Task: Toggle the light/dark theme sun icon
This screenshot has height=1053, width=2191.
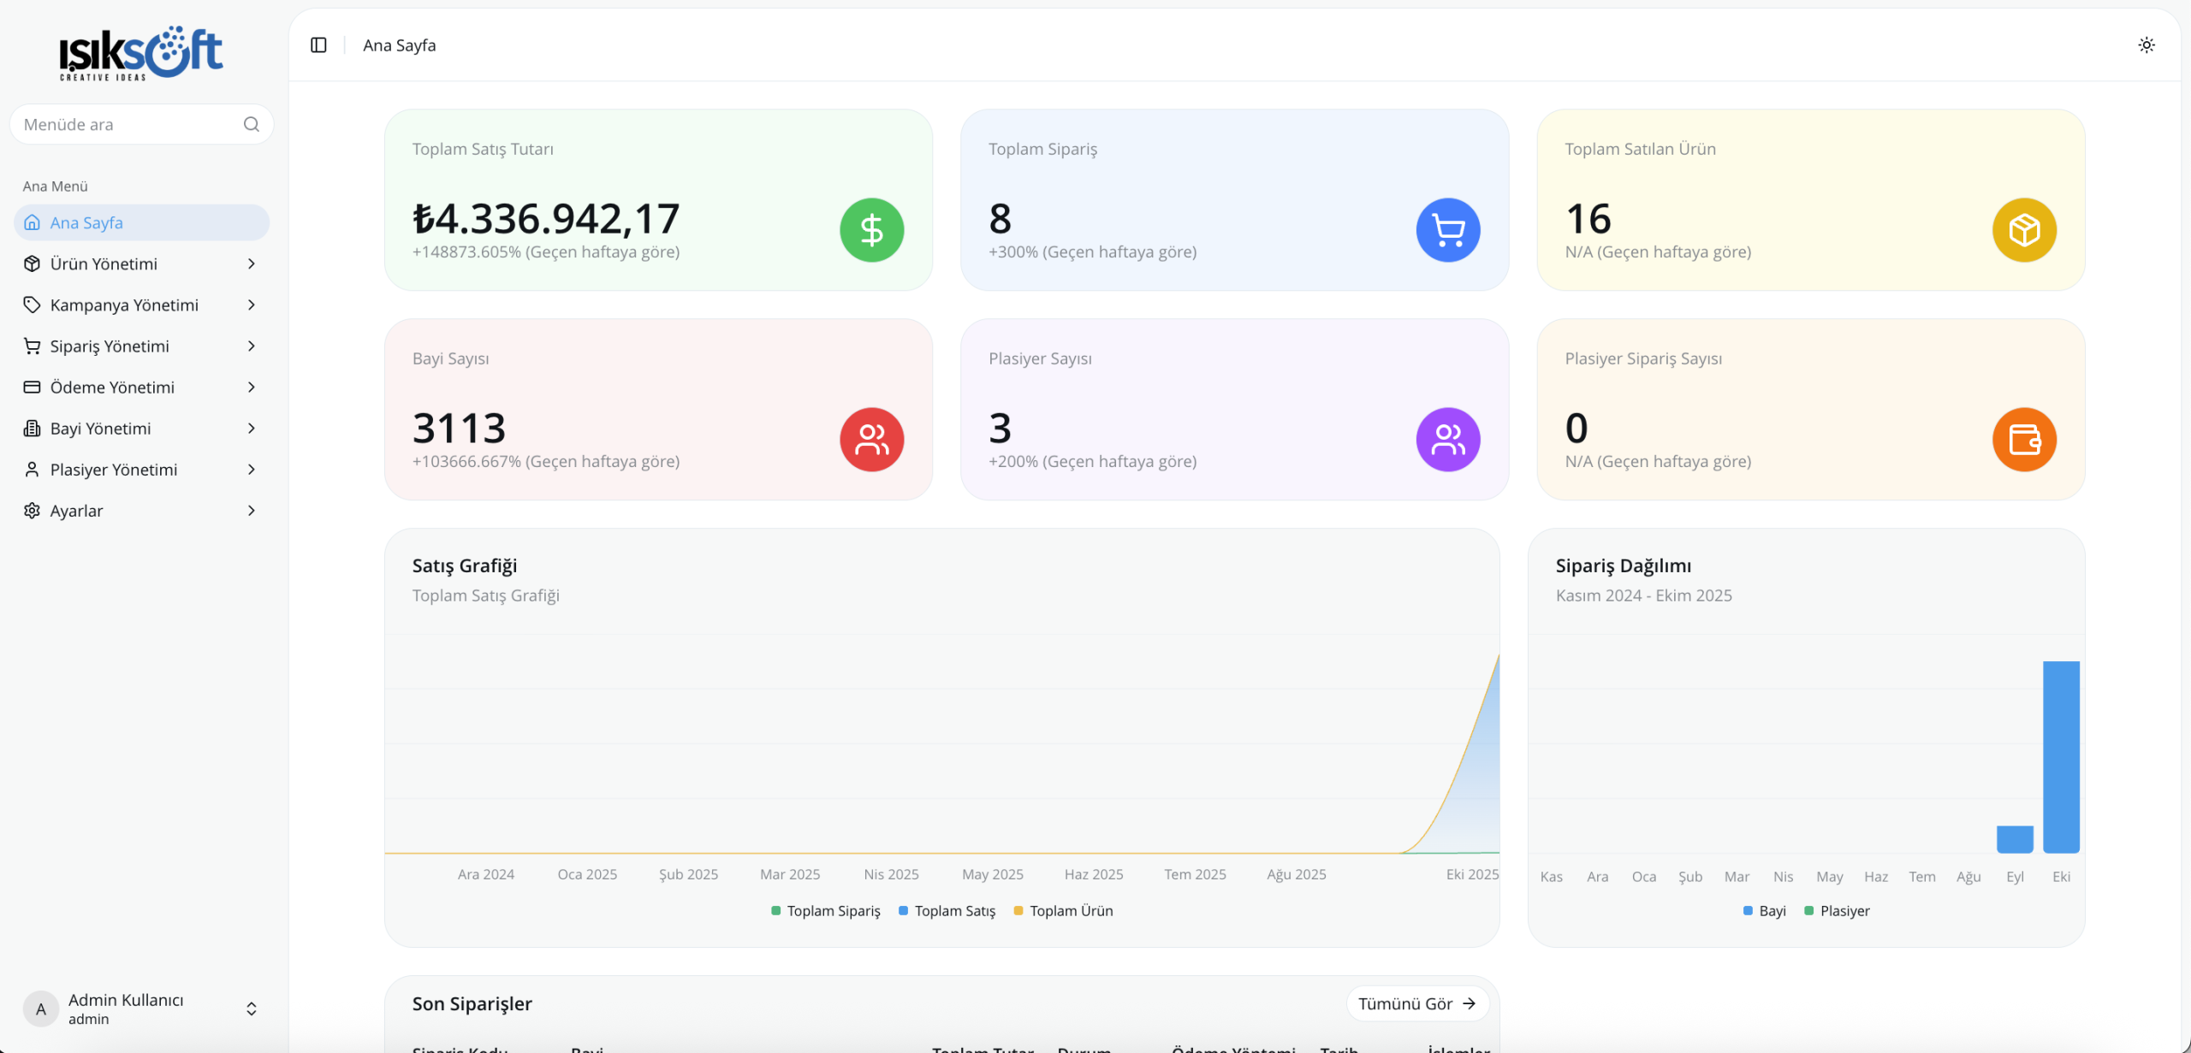Action: coord(2146,45)
